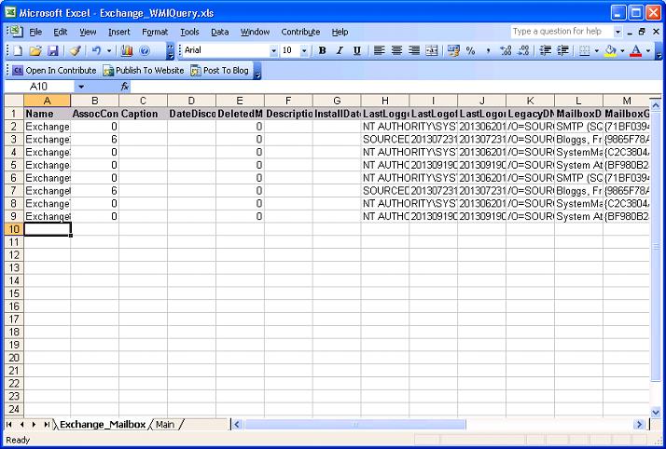The width and height of the screenshot is (666, 449).
Task: Apply the Percent Style format
Action: click(471, 50)
